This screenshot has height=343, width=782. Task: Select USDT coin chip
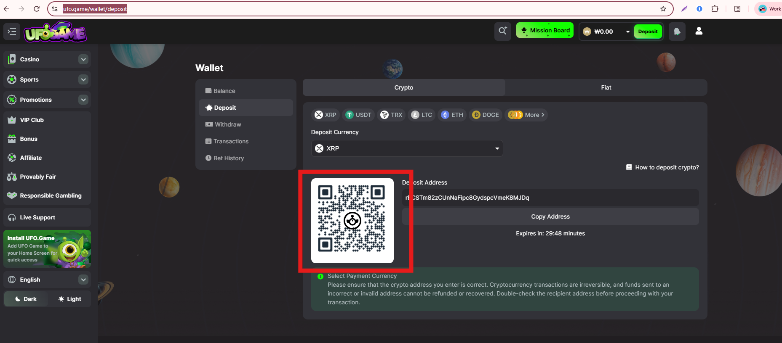point(358,115)
